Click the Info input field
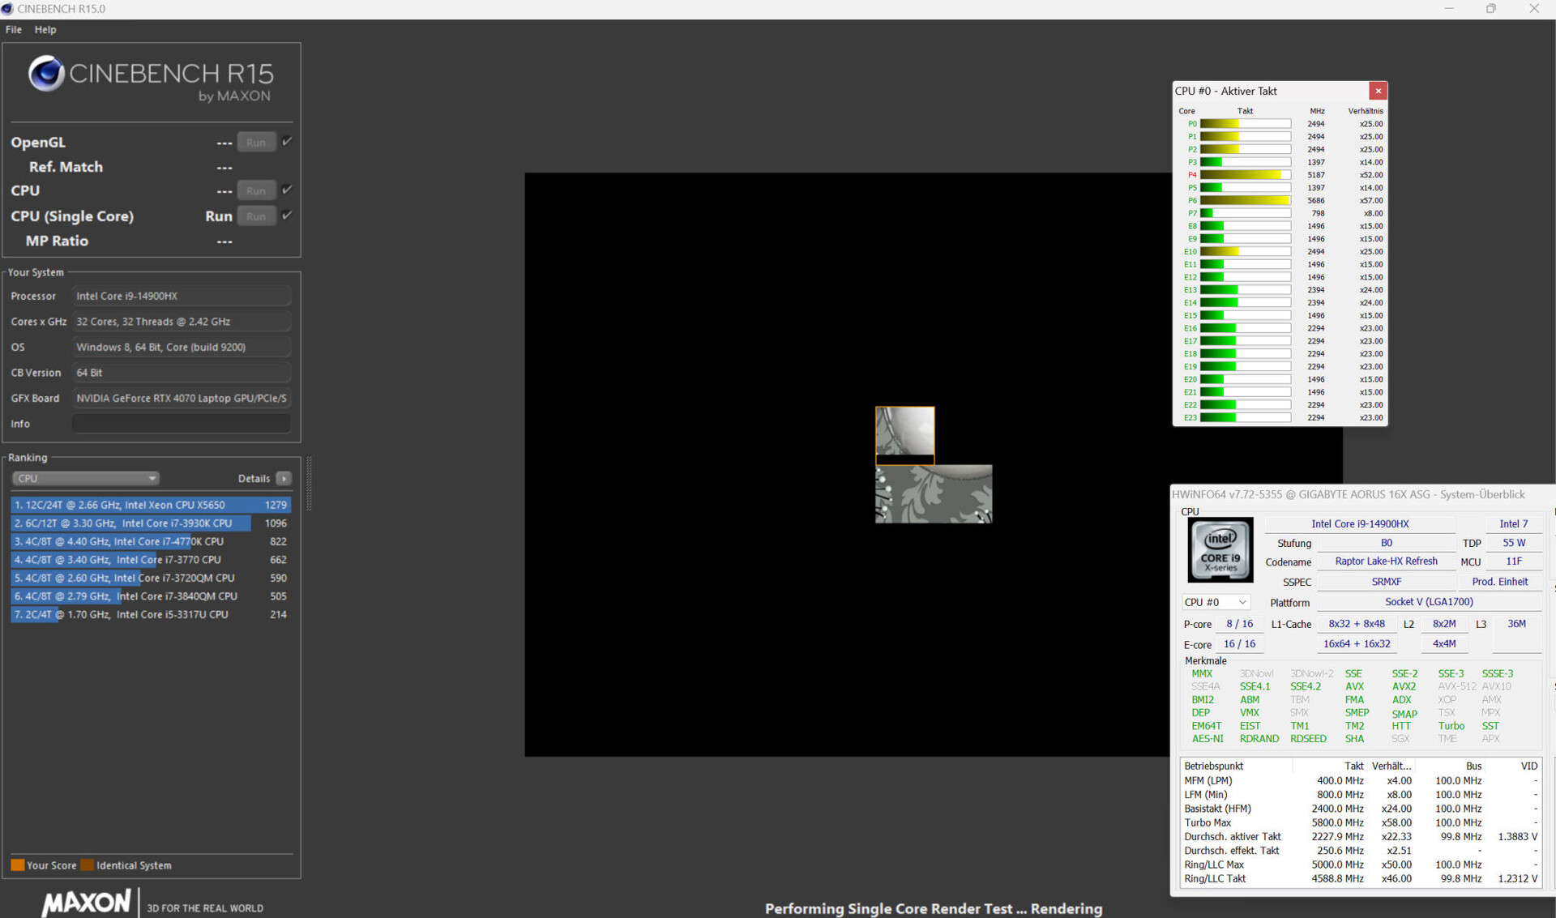Screen dimensions: 1556x918 [x=181, y=424]
